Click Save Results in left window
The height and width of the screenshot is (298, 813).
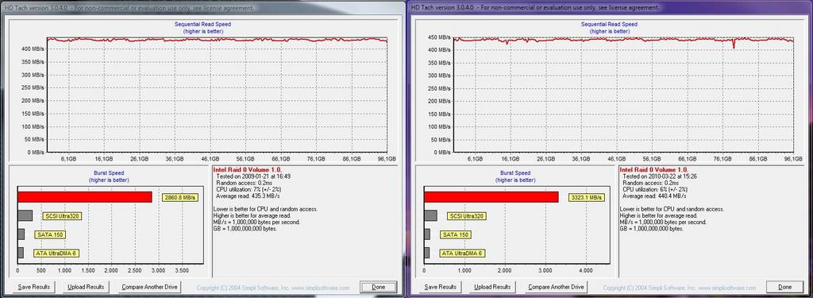33,287
